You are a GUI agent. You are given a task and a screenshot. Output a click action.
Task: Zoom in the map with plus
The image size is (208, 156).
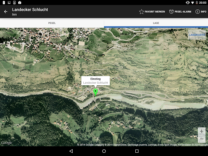pos(201,131)
